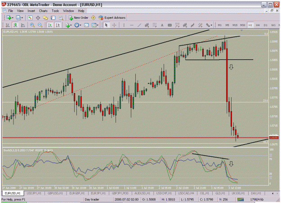The height and width of the screenshot is (203, 281).
Task: Switch to the USDCAD,H4 chart tab
Action: [187, 193]
